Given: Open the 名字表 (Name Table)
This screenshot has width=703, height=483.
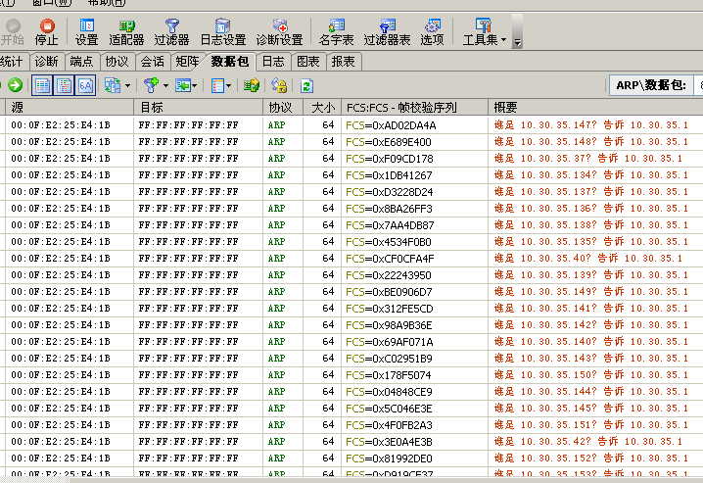Looking at the screenshot, I should click(337, 31).
